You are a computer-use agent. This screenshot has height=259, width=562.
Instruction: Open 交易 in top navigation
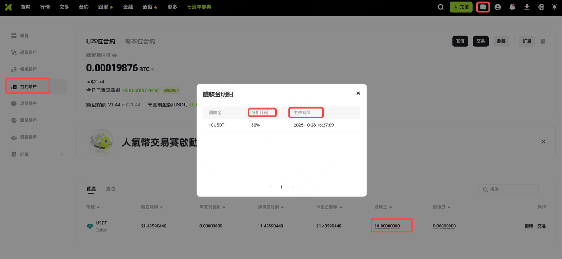click(x=64, y=7)
